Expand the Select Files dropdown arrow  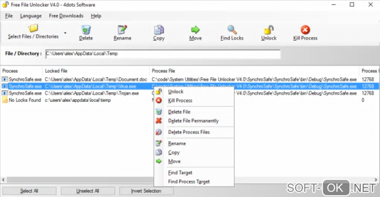click(x=65, y=33)
